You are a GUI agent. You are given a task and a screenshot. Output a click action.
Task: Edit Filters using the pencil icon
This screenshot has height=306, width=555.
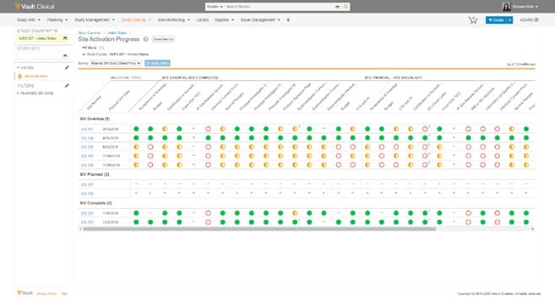pyautogui.click(x=67, y=85)
